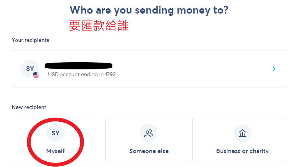Viewport: 291px width, 167px height.
Task: Click the blacked-out recipient name
Action: pyautogui.click(x=78, y=66)
